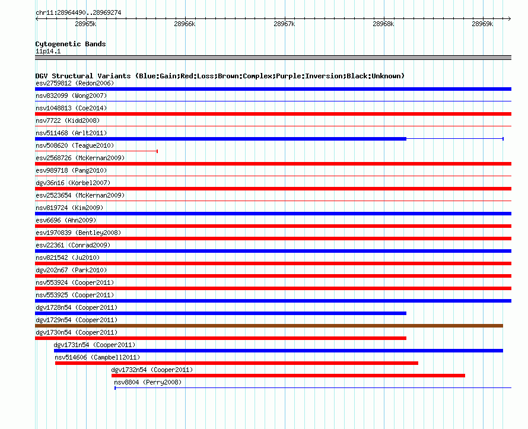Viewport: 528px width, 429px height.
Task: Select dgv1732n54 (Cooper2011) label
Action: click(152, 370)
